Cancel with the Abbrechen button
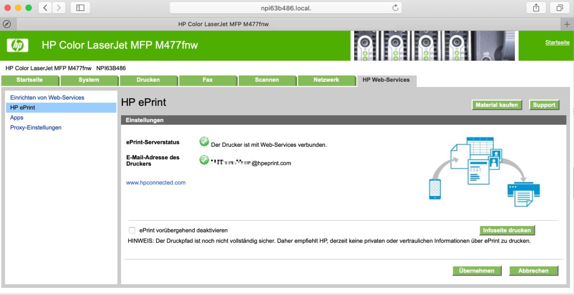Viewport: 574px width, 295px height. tap(533, 271)
